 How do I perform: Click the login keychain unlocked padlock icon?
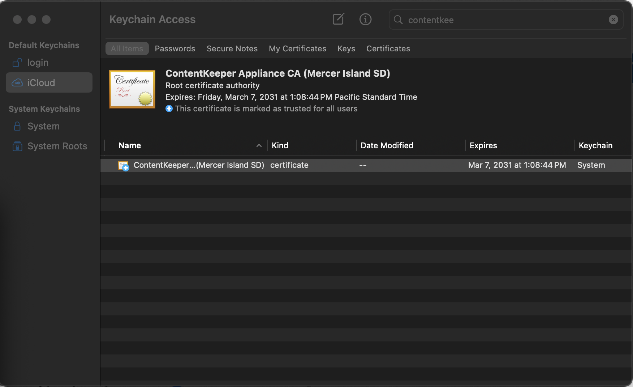pos(17,62)
